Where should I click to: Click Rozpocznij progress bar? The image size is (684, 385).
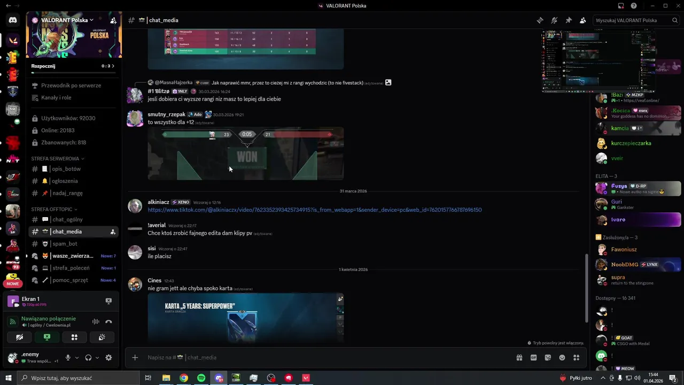[x=73, y=72]
